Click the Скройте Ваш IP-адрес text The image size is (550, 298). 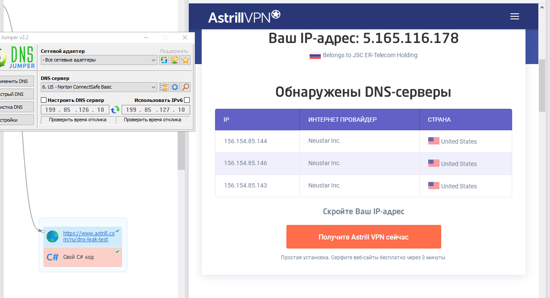click(x=364, y=212)
